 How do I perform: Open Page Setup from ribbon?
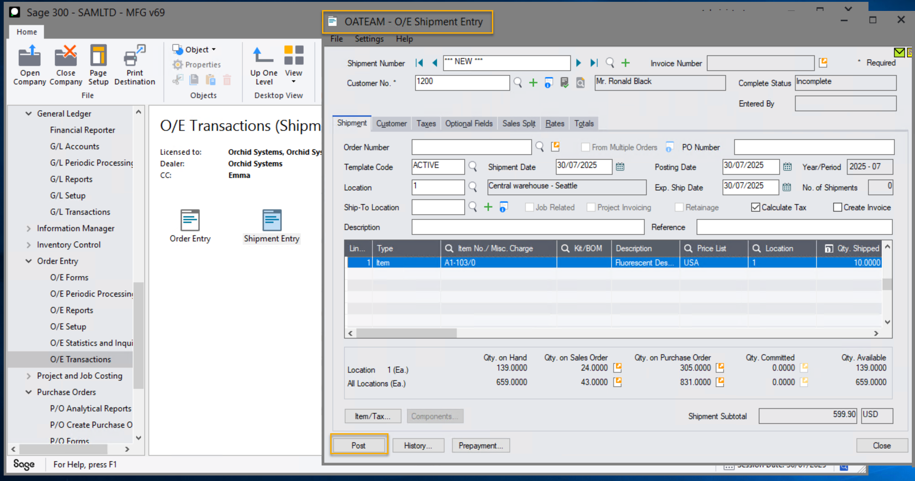click(98, 65)
